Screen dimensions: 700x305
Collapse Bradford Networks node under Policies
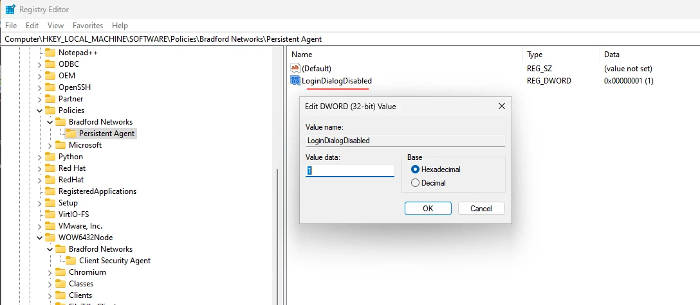coord(50,122)
